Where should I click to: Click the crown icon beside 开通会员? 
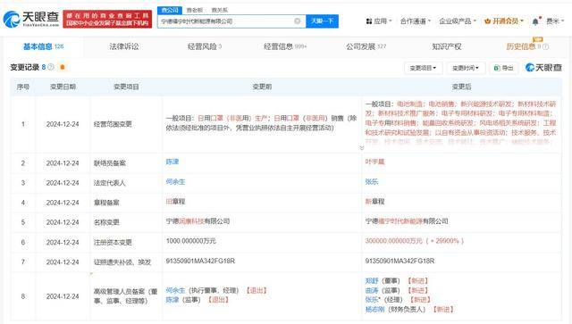[487, 21]
